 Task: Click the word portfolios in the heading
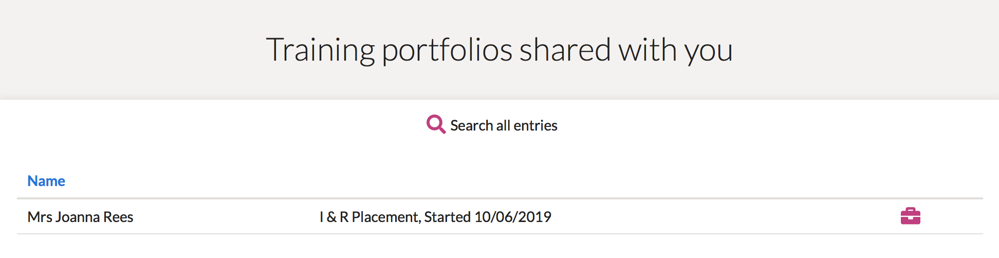tap(447, 50)
